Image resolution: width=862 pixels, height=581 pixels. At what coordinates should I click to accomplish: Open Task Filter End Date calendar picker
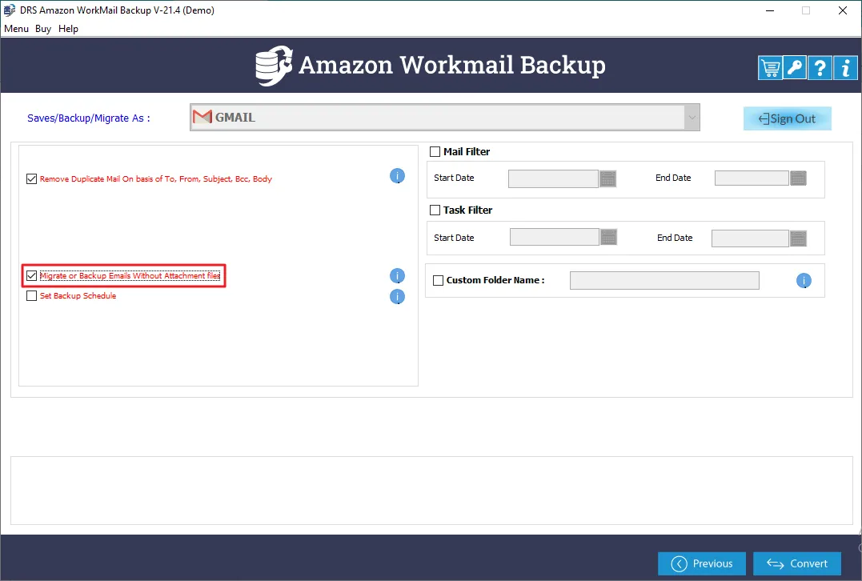(798, 238)
